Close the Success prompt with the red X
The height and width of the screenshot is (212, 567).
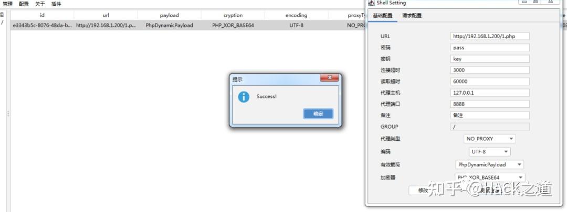pos(329,78)
